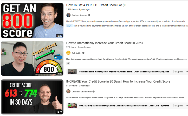Open 'INCREASE Your Credit Score in 30 Days' video
188x116 pixels.
coord(118,81)
